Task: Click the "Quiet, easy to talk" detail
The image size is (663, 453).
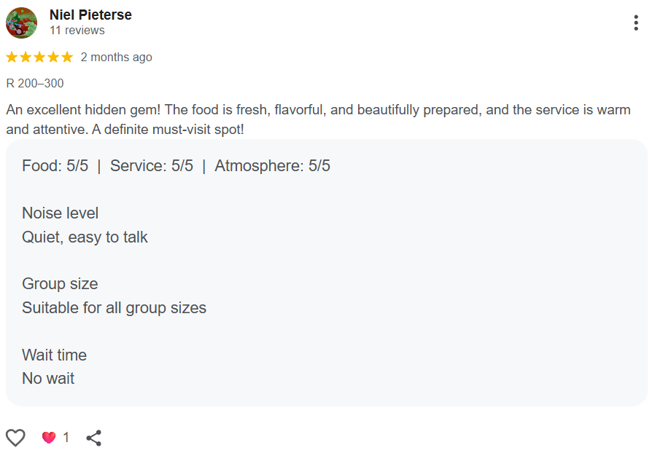Action: (x=85, y=237)
